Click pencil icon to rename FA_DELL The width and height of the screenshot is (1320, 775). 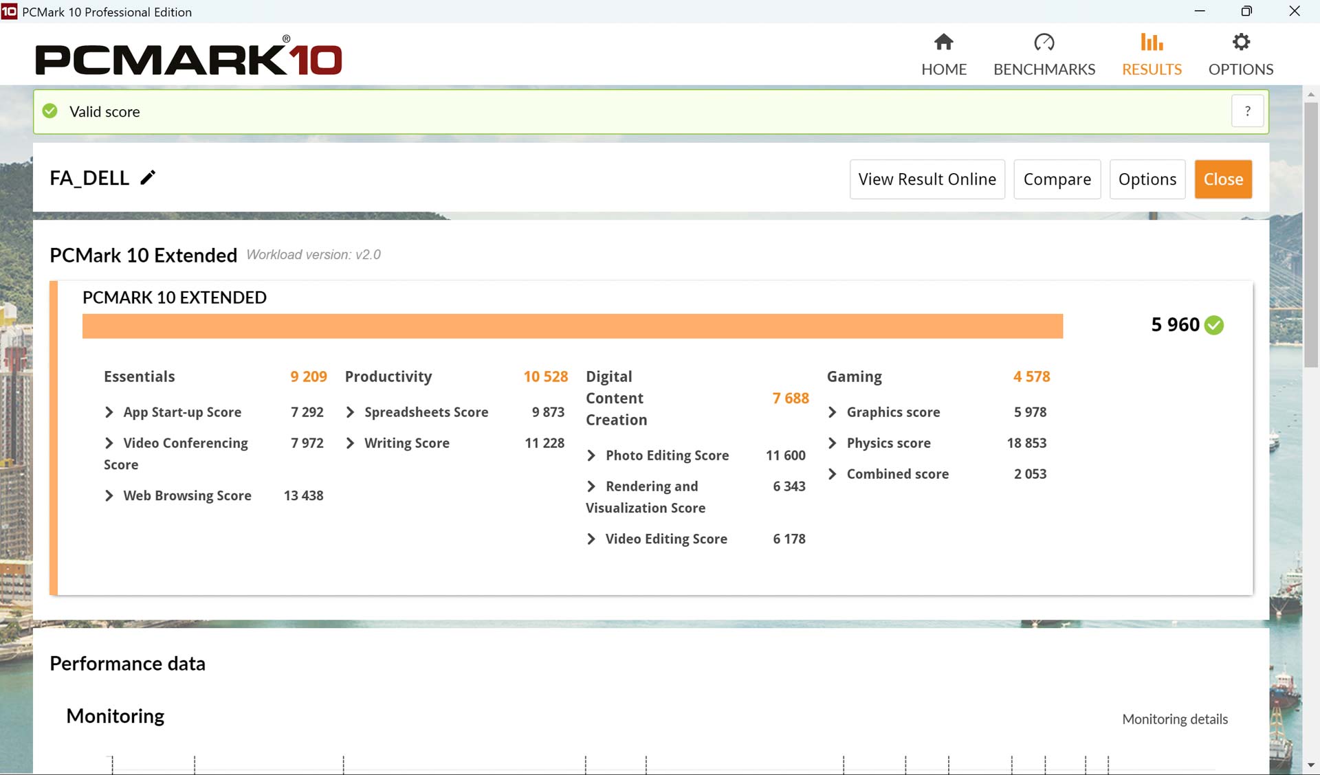tap(148, 178)
